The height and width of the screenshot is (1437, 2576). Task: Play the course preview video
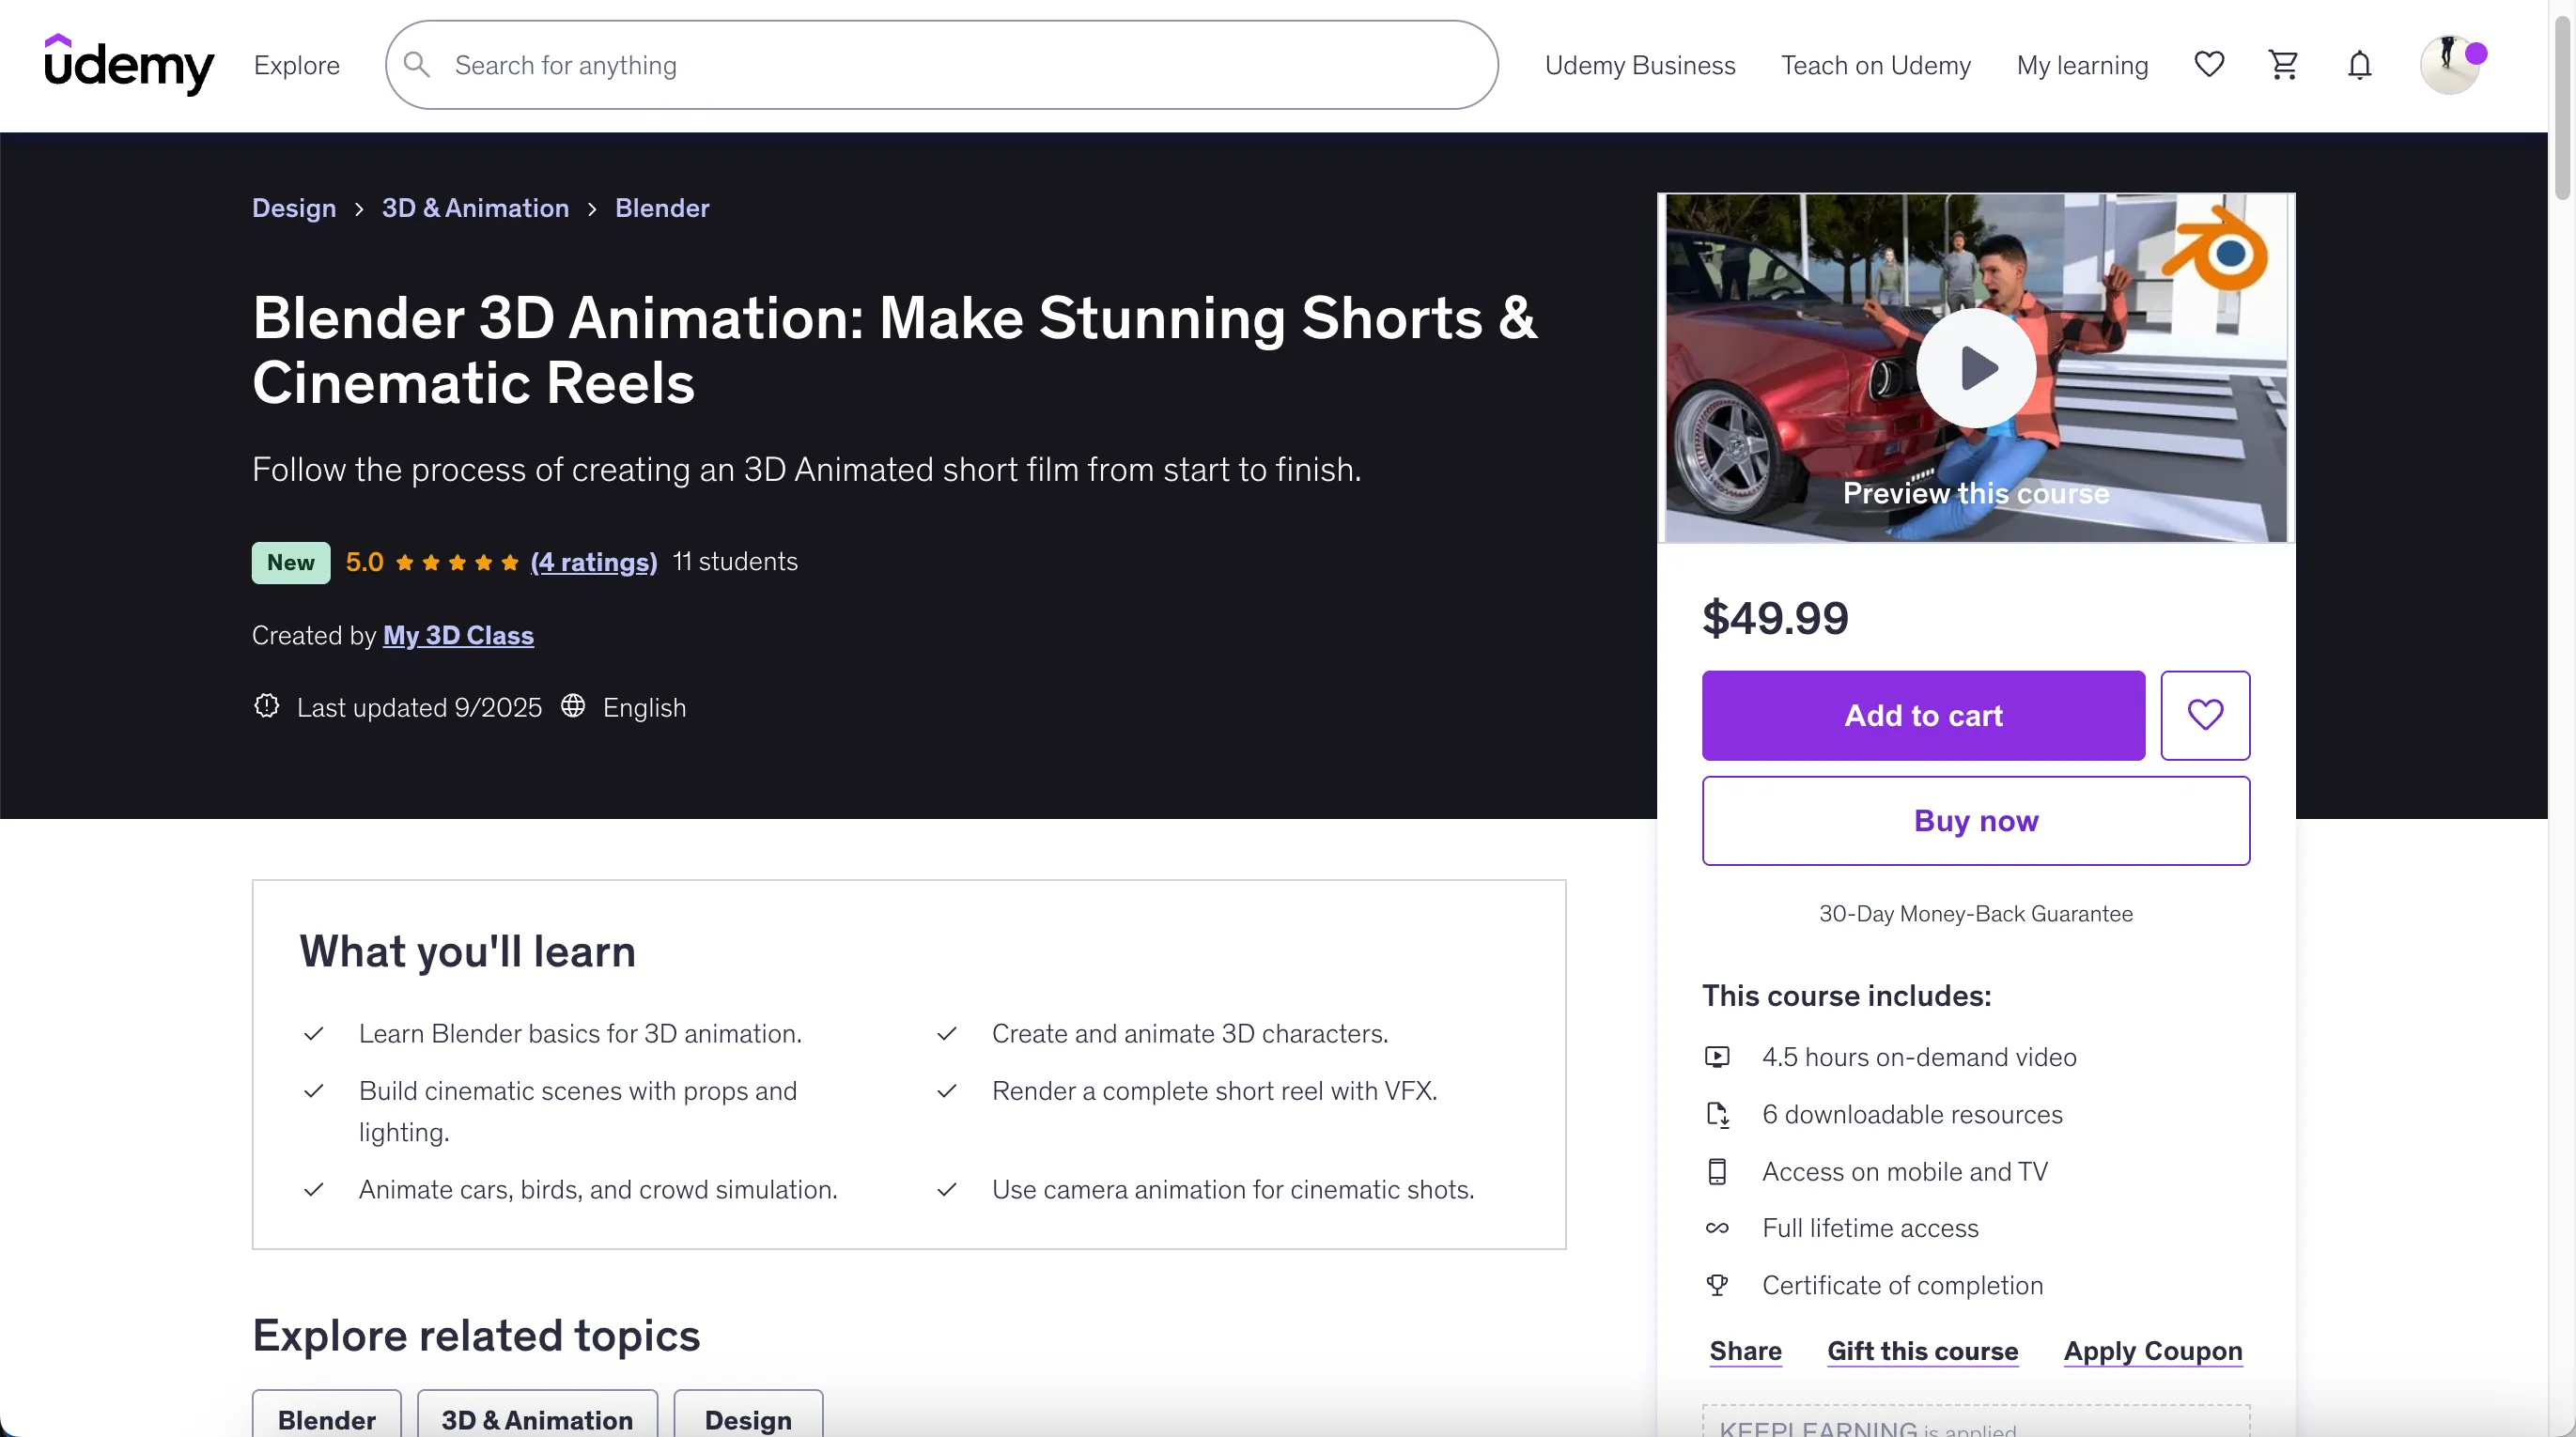(x=1975, y=367)
